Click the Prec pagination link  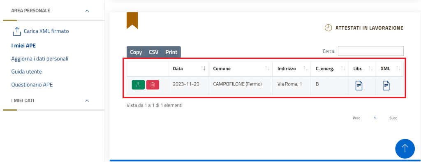(356, 118)
